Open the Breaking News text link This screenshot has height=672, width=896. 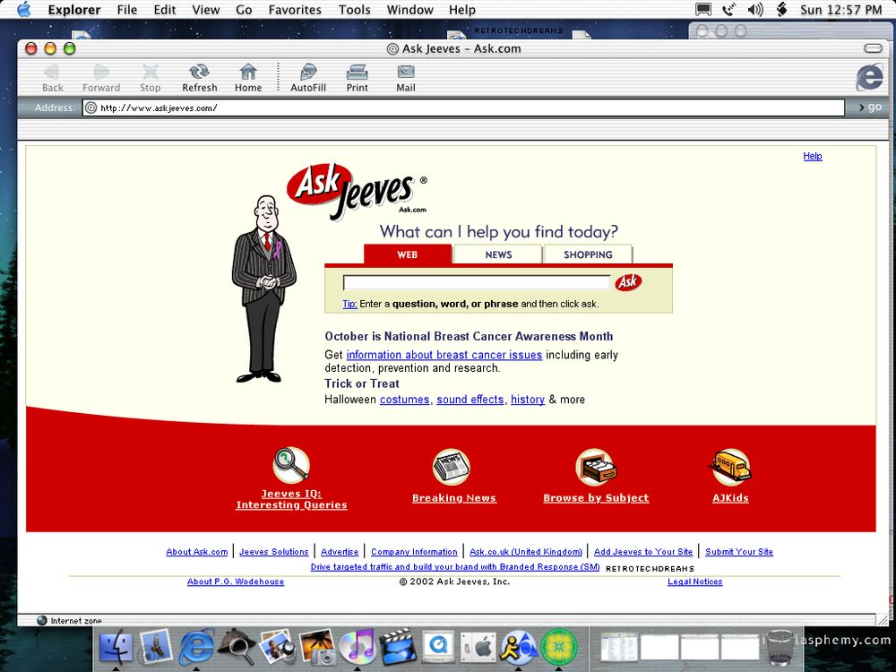[x=454, y=498]
